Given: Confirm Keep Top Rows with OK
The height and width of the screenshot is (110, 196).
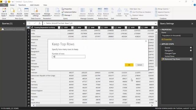Looking at the screenshot, I should point(129,65).
